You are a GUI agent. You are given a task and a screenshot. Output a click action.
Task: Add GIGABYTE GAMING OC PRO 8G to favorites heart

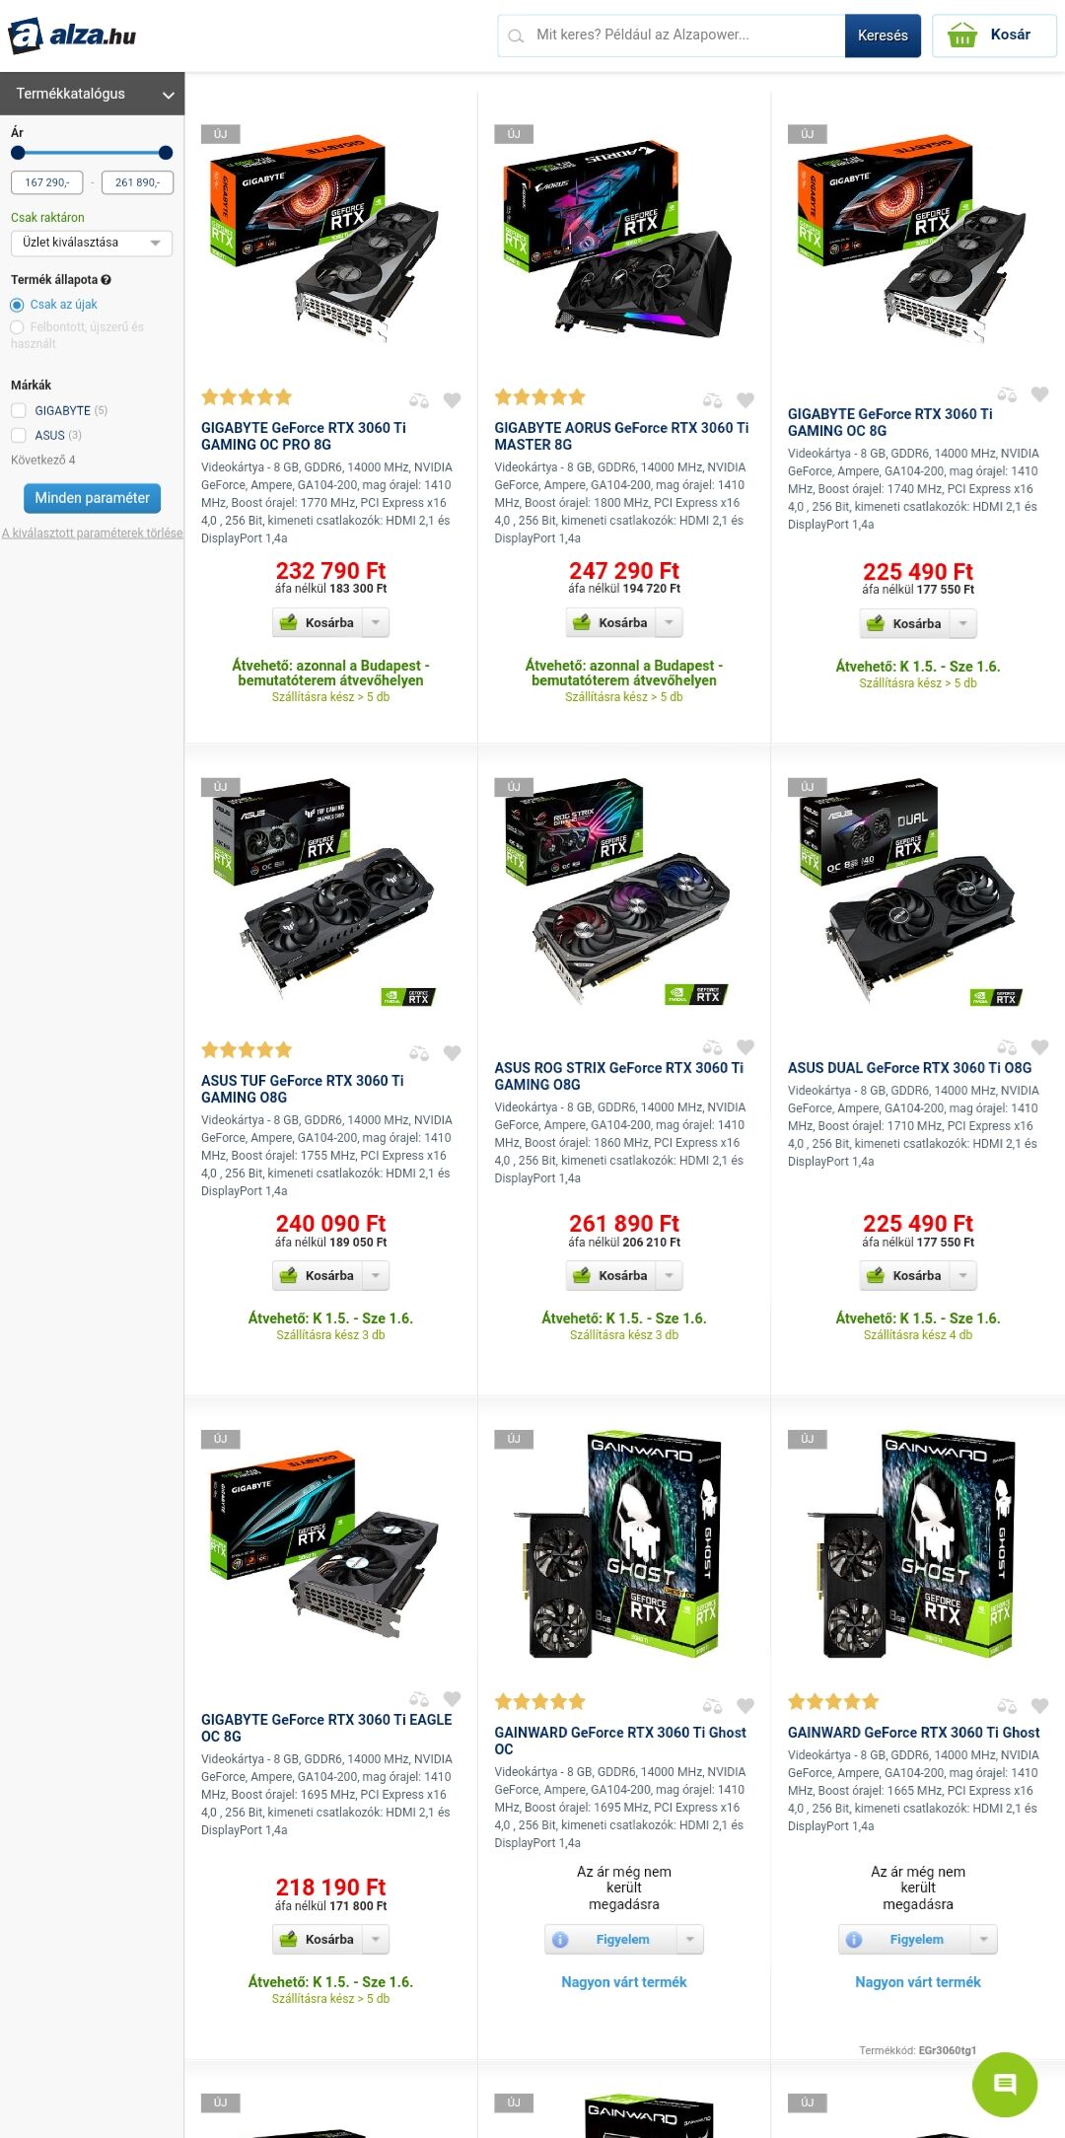click(x=452, y=400)
